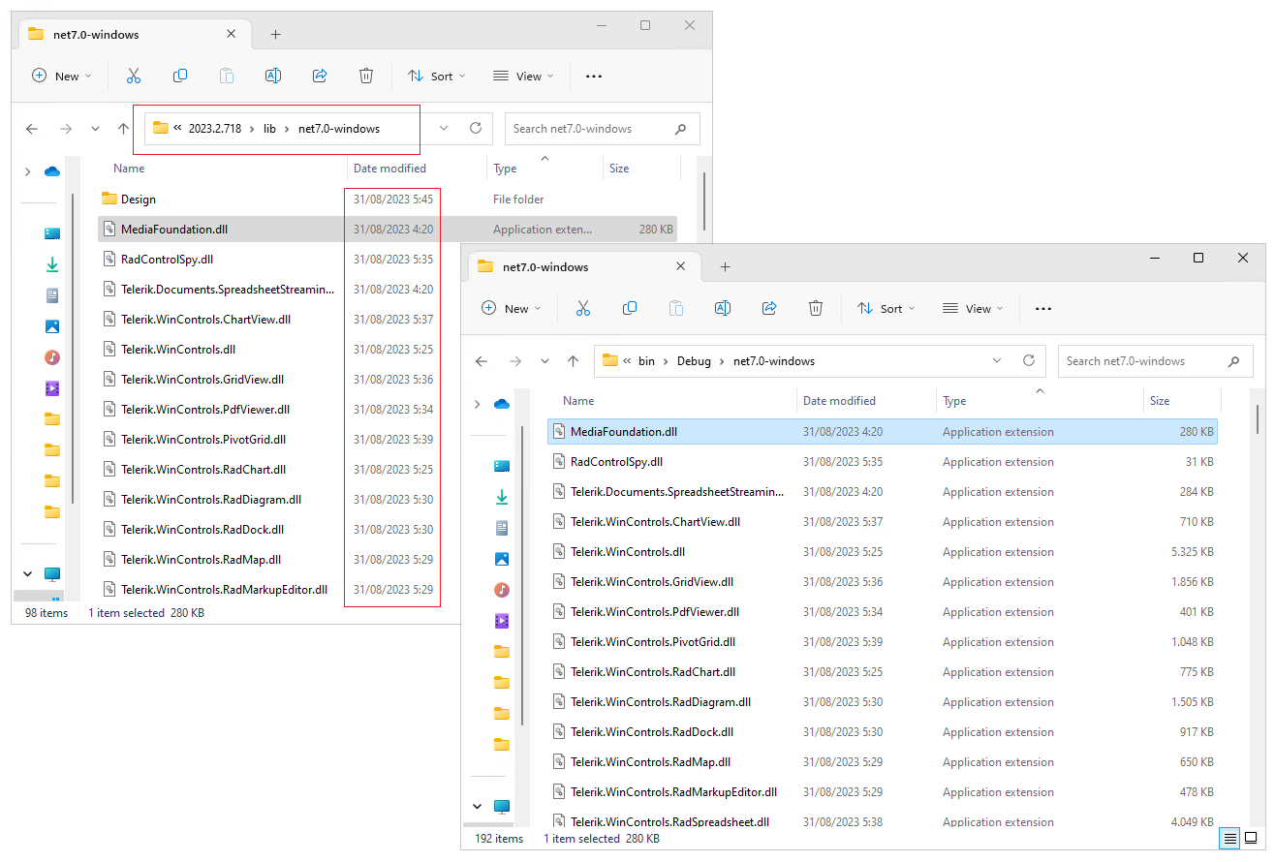The image size is (1275, 862).
Task: Copy the selected file in the Debug window
Action: [x=630, y=308]
